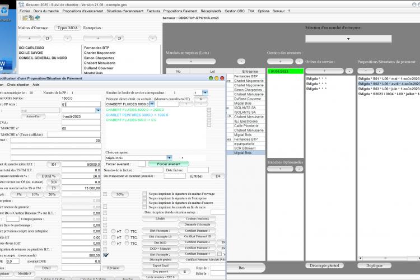
Task: Tick the checkbox beside CHABERT FLUIDES 6000.0 -> 2000.0
Action: [209, 110]
